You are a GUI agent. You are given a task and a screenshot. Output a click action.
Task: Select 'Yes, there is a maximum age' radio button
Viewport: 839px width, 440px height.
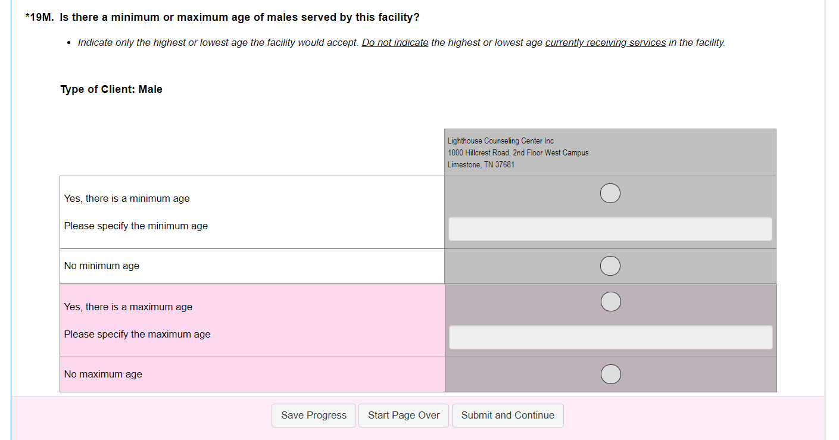click(x=610, y=302)
